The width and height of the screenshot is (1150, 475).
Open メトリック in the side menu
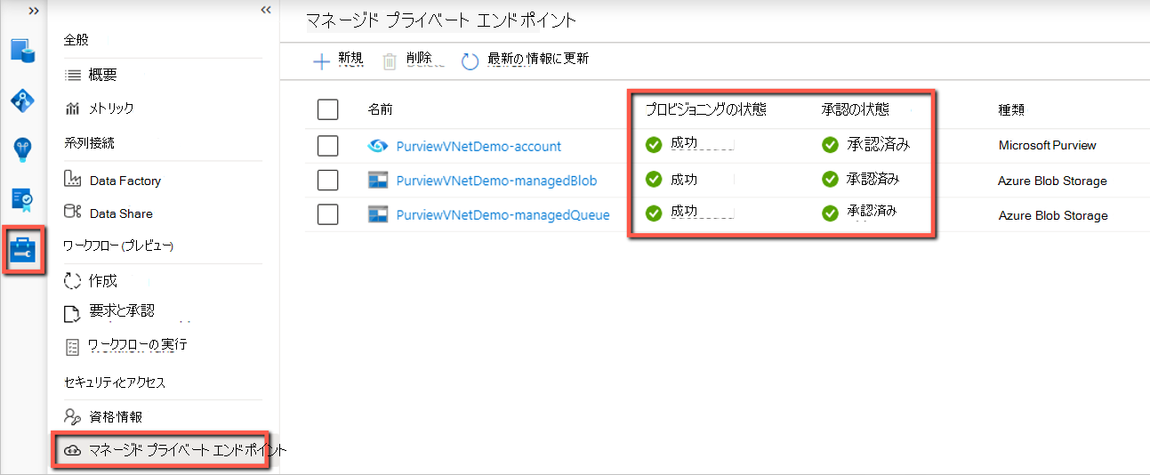(111, 109)
